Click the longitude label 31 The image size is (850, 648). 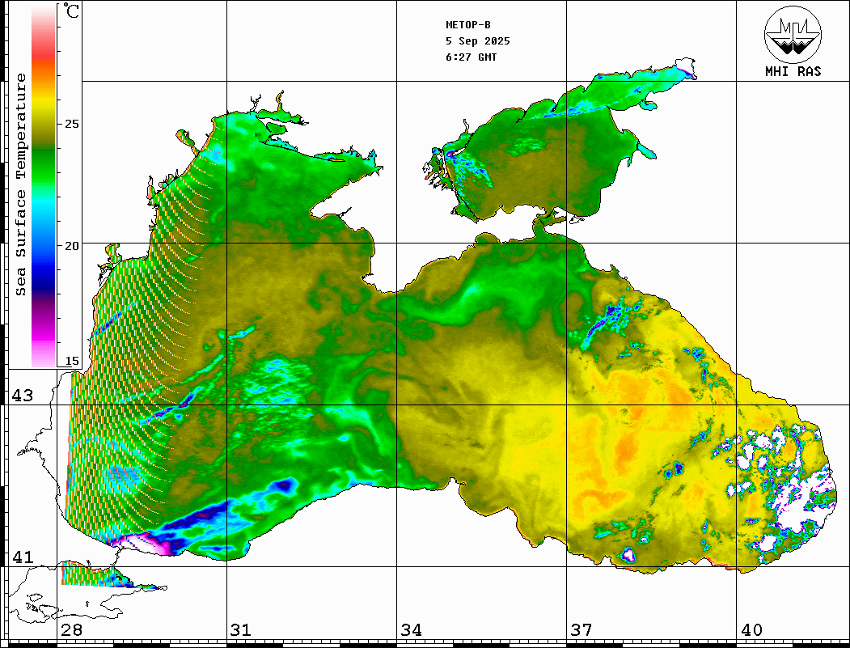pyautogui.click(x=241, y=630)
